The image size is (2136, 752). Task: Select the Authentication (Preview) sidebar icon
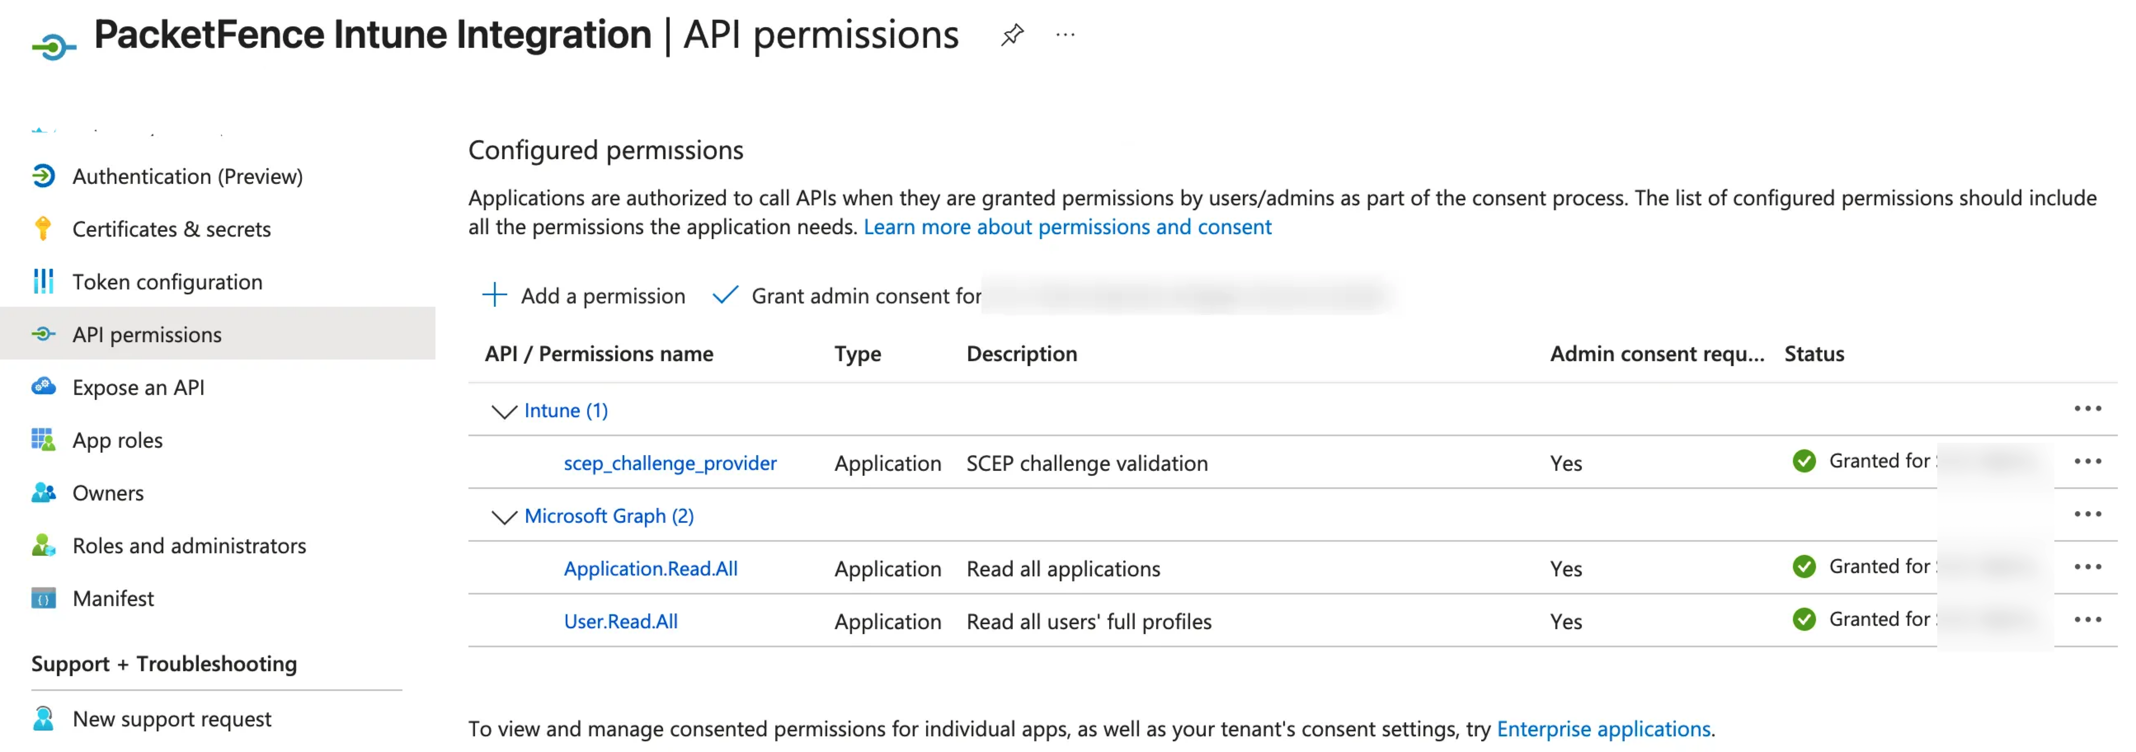[x=43, y=176]
